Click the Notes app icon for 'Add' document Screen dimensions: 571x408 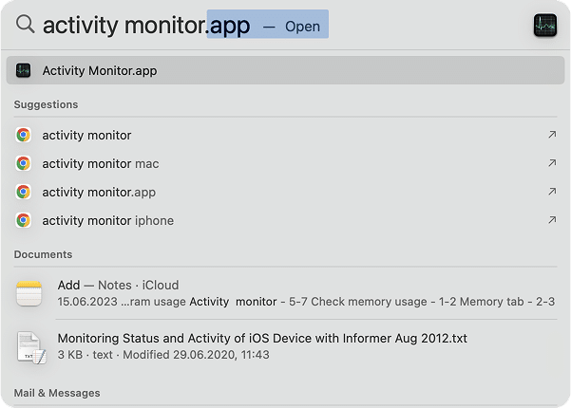[29, 293]
